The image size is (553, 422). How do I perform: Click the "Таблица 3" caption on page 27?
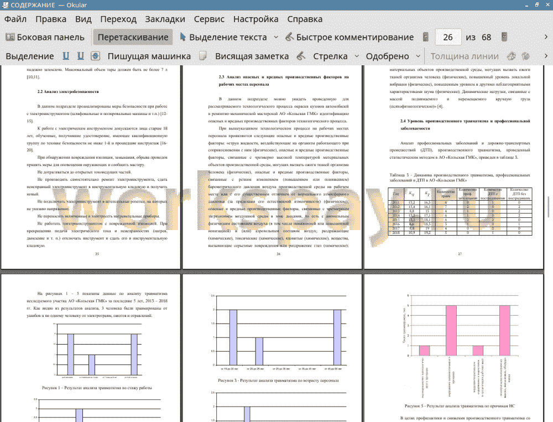tap(460, 178)
